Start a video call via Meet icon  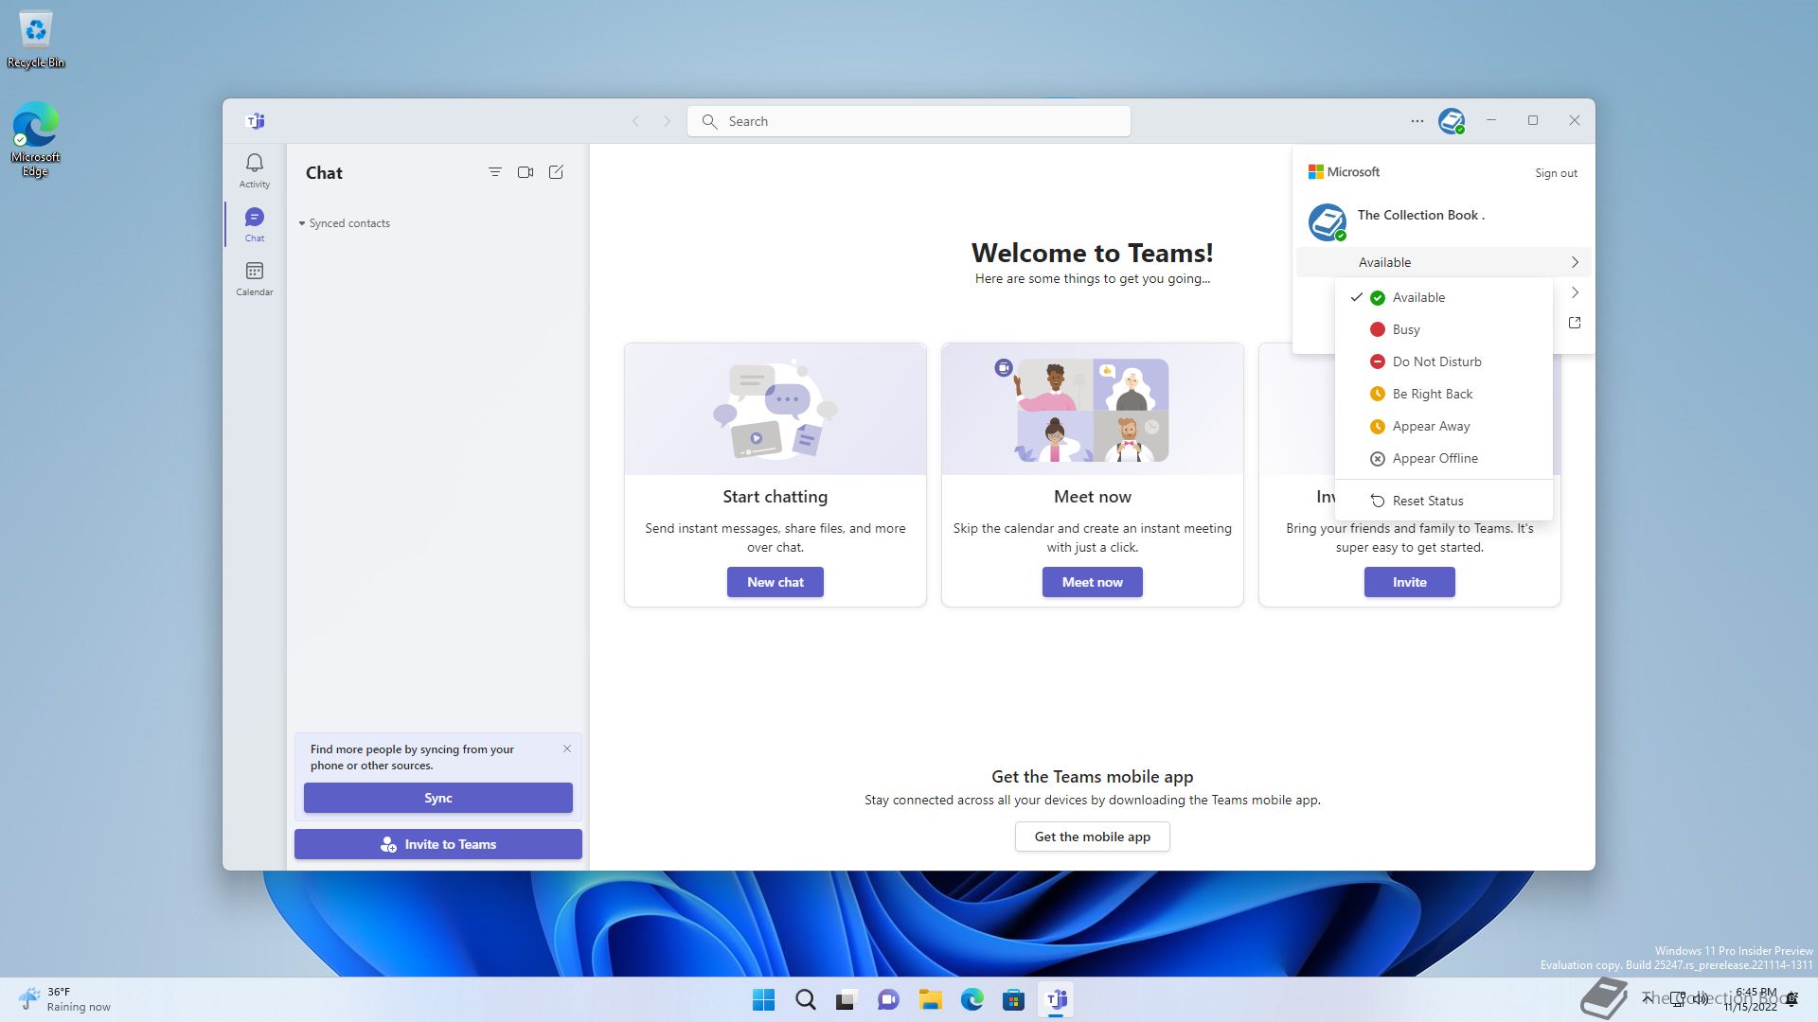[526, 172]
